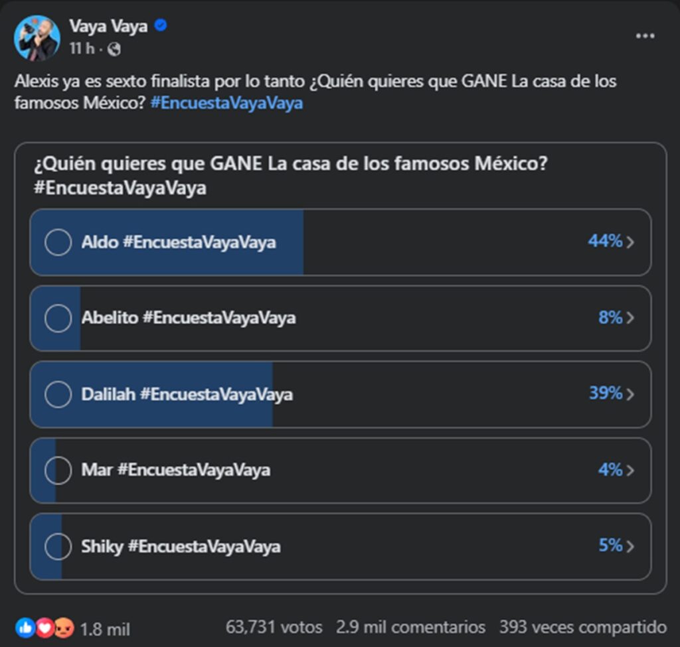Choose the Shiky poll radio button

click(58, 547)
